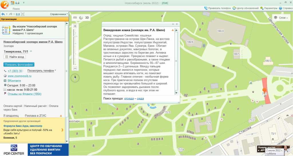
Task: Open the Слои layers dropdown
Action: pos(281,18)
